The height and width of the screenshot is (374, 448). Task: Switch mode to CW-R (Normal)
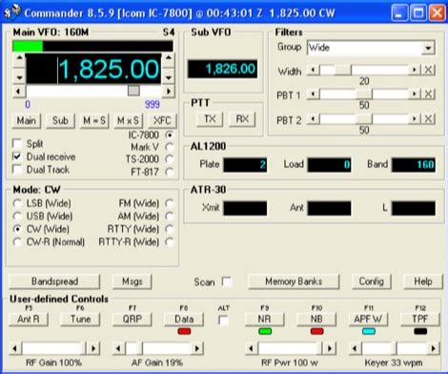[x=17, y=242]
